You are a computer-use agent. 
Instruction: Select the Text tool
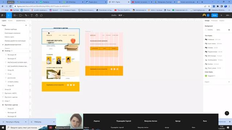(32, 15)
